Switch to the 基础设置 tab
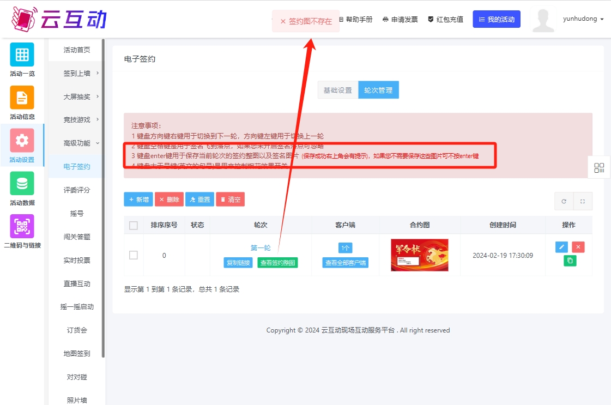 pyautogui.click(x=337, y=90)
